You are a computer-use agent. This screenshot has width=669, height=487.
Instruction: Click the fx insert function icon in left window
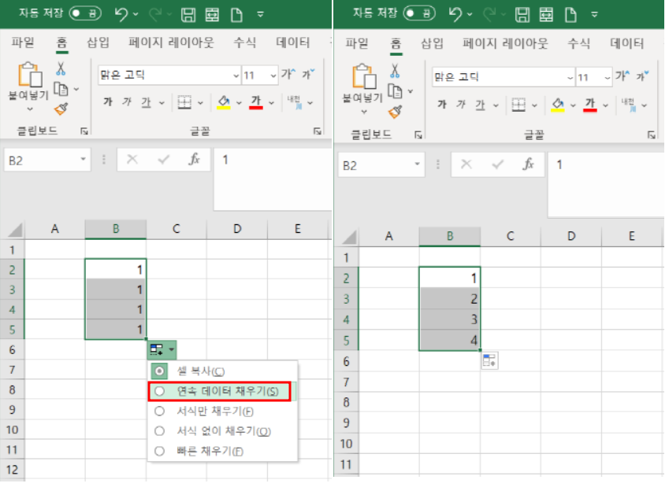point(194,160)
